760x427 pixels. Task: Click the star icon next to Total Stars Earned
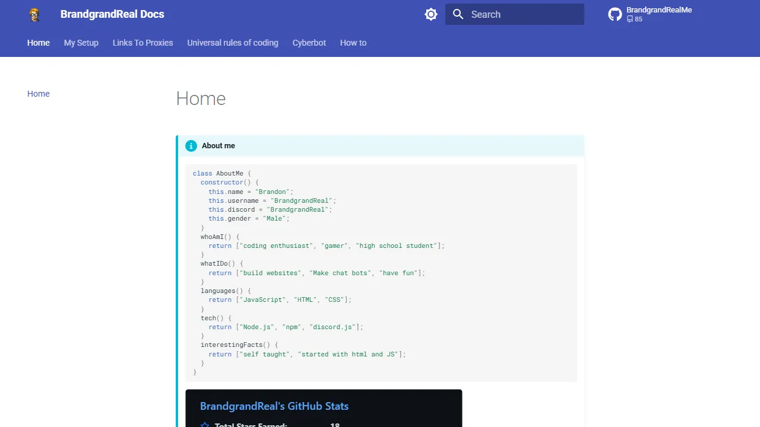205,425
